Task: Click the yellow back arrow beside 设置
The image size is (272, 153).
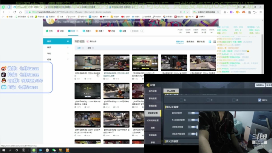Action: pyautogui.click(x=148, y=85)
